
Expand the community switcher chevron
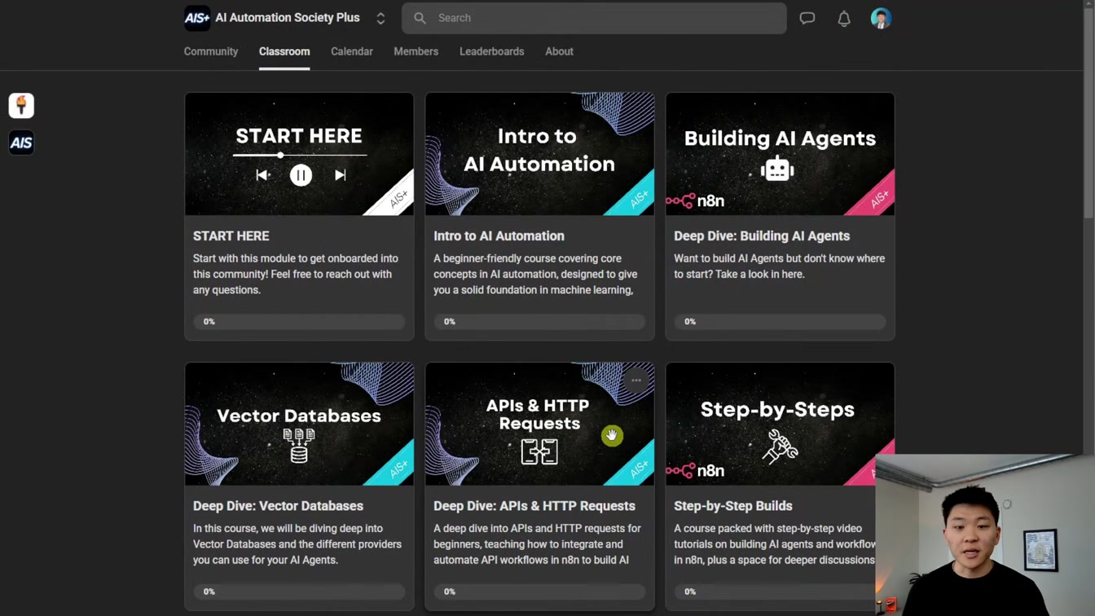click(380, 18)
